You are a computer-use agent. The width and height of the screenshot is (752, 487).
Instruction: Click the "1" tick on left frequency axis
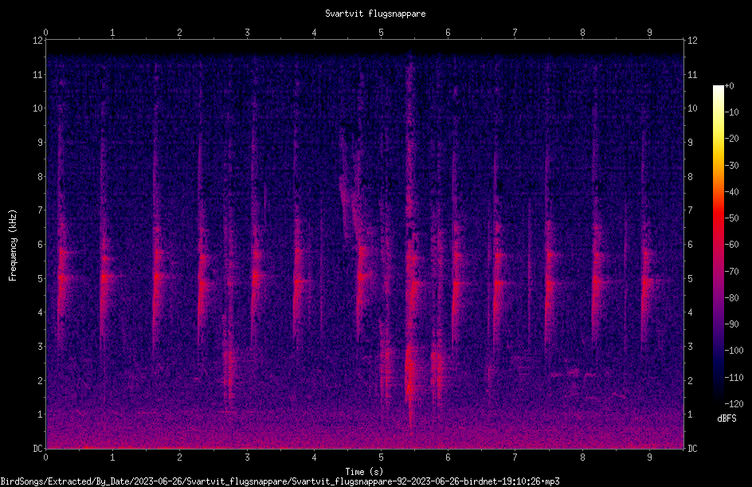41,414
